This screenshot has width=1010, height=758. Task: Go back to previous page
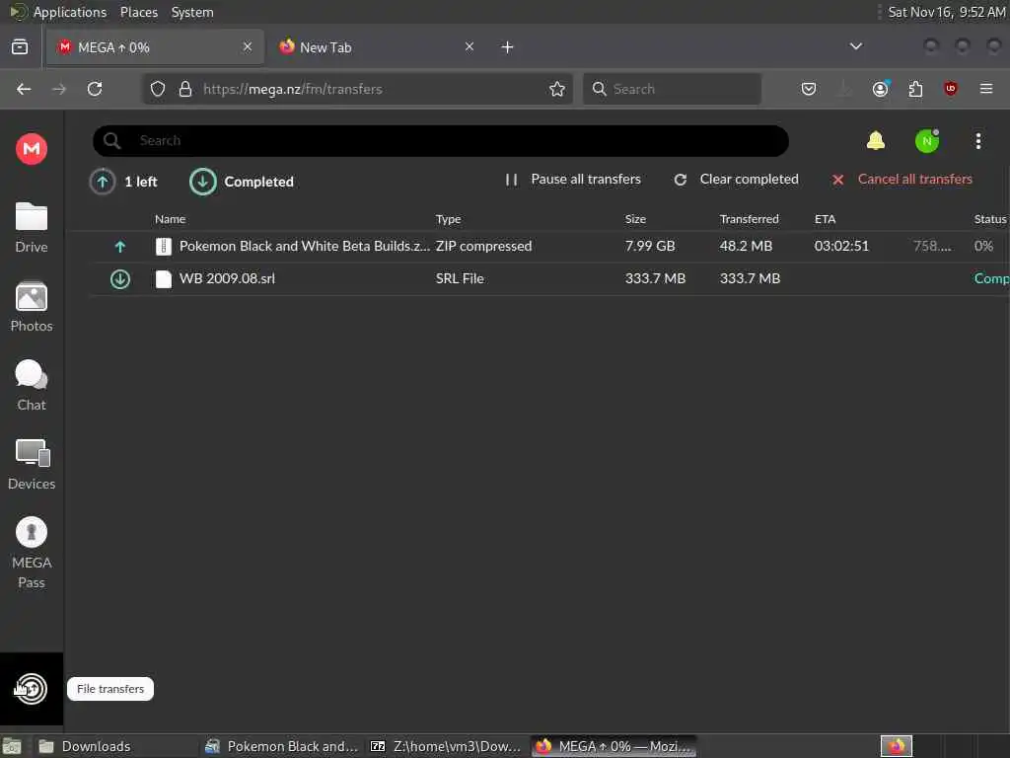(x=24, y=89)
